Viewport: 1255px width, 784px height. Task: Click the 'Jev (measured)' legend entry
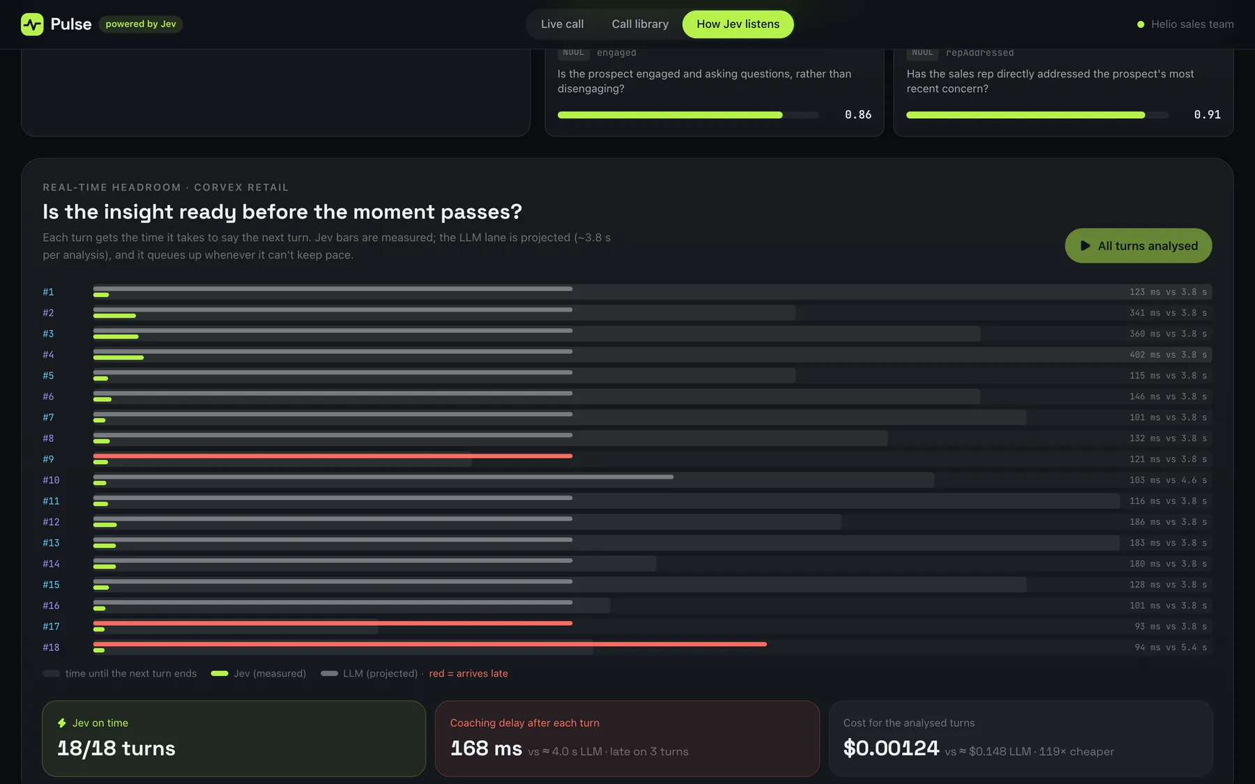click(259, 673)
